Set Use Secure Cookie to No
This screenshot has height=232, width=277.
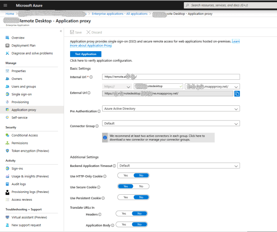point(141,186)
